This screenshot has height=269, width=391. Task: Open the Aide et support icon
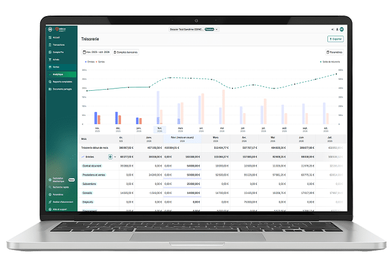(x=50, y=209)
